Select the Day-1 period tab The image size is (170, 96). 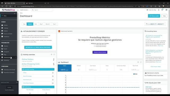pos(41,24)
